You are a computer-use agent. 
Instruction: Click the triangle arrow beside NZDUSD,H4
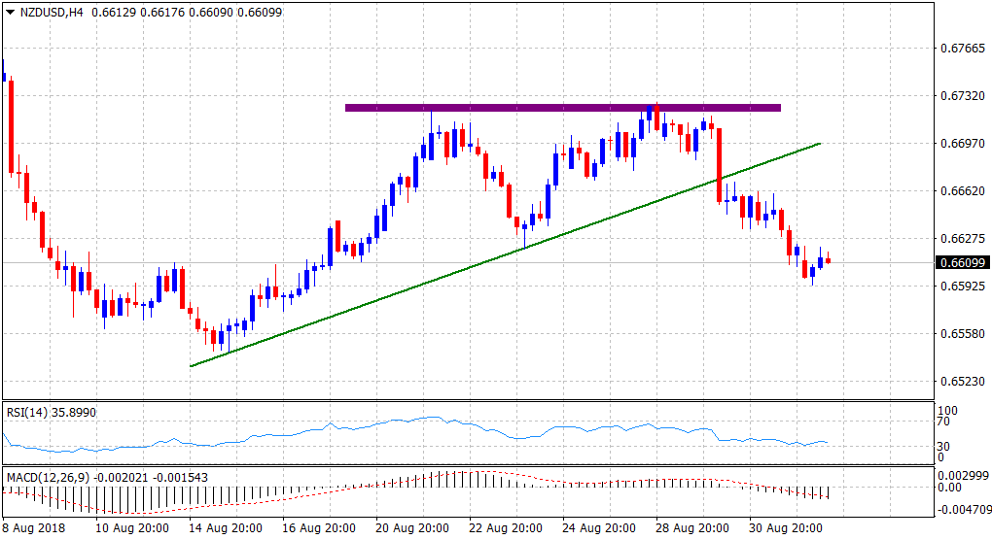pyautogui.click(x=10, y=11)
